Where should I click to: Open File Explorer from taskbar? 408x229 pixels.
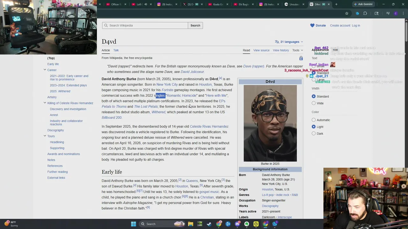[x=191, y=224]
